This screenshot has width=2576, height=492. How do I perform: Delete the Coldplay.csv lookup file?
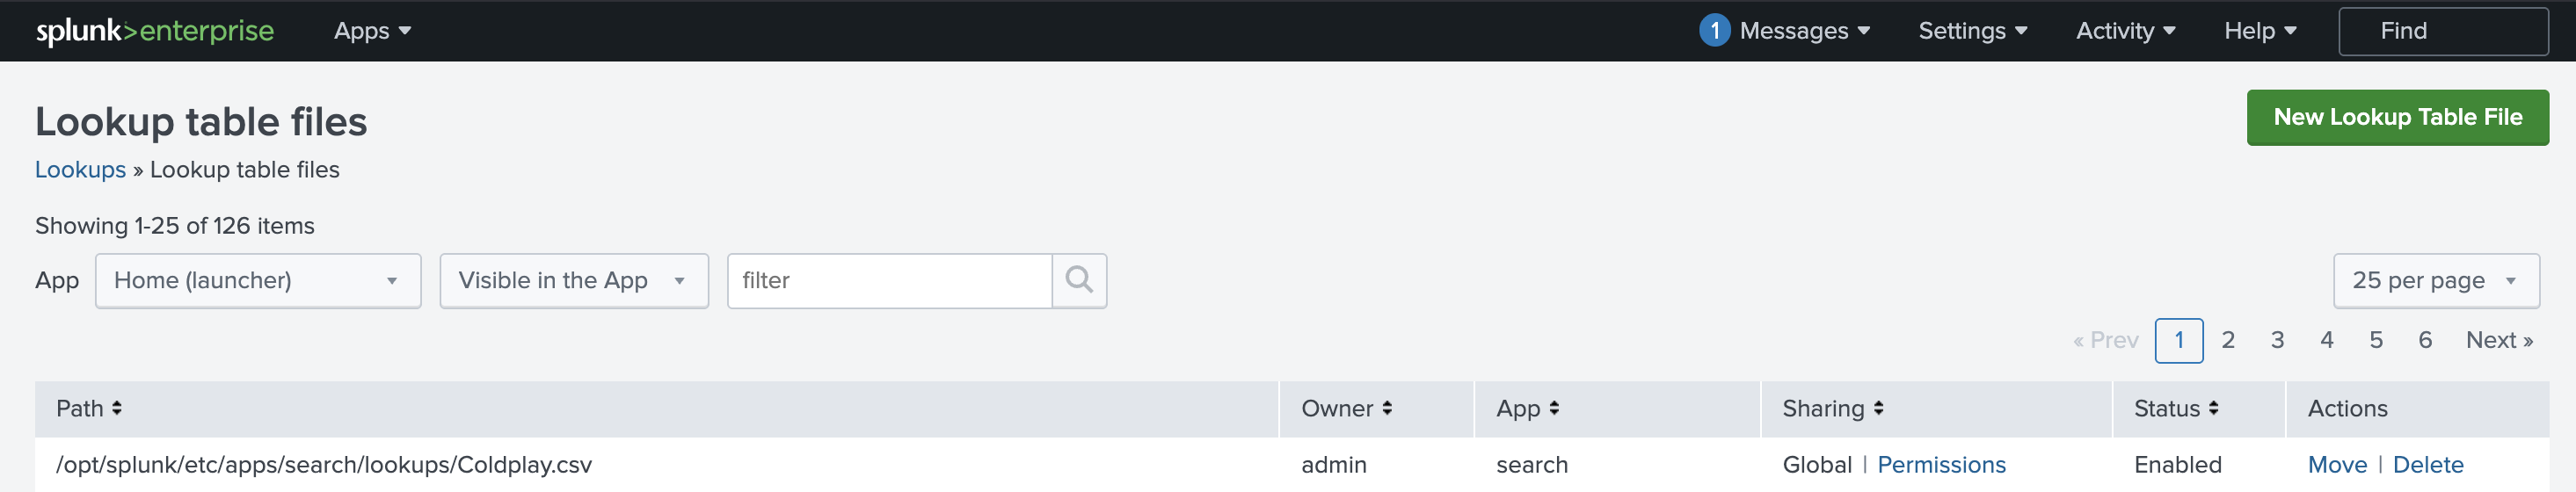2428,465
